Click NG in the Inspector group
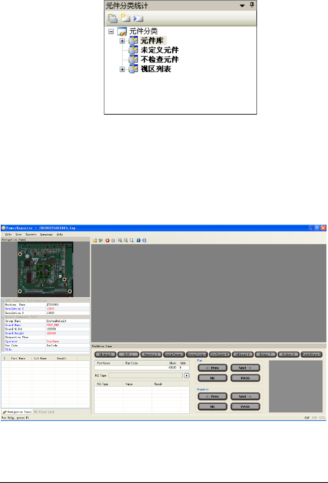The image size is (328, 483). click(213, 406)
